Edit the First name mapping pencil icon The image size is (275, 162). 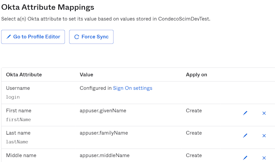click(x=245, y=113)
